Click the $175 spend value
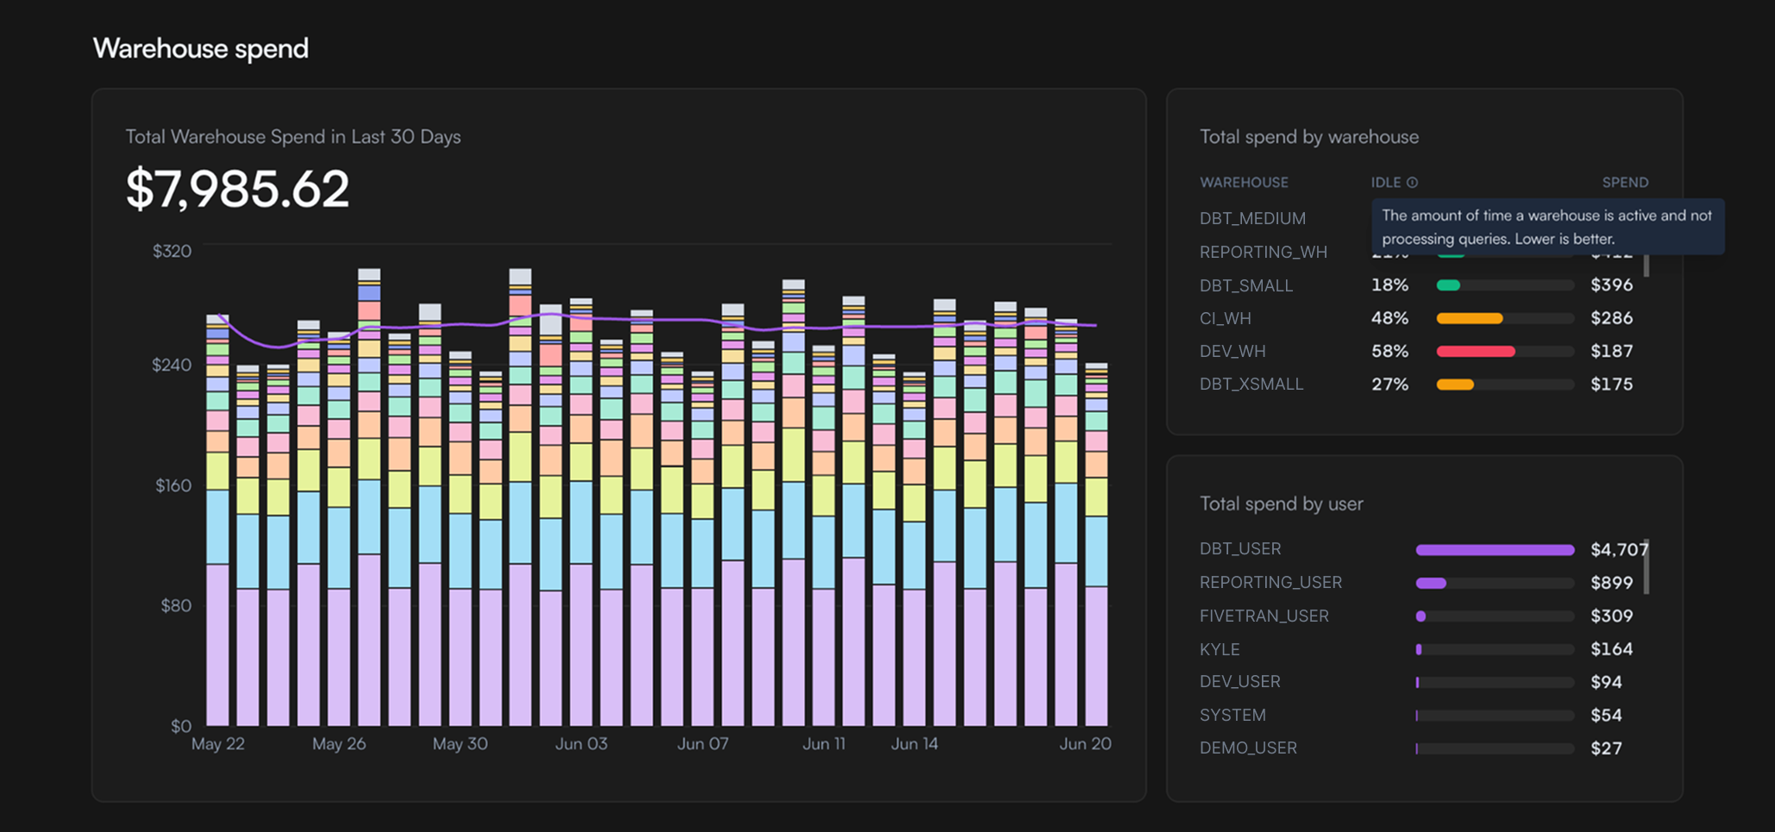This screenshot has width=1775, height=832. (1611, 384)
